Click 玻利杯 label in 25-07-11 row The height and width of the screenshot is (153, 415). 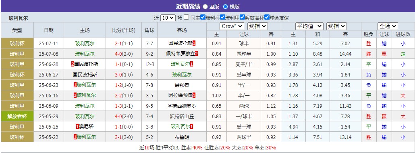(17, 43)
